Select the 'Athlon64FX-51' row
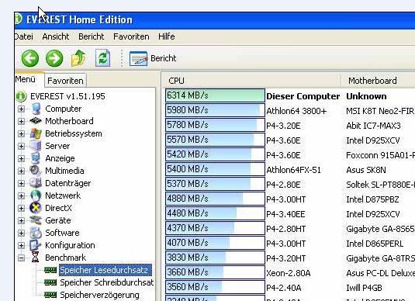 [x=293, y=170]
